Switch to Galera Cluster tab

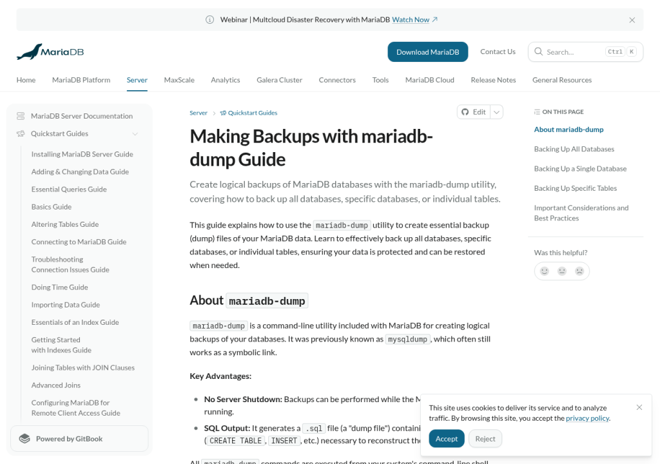click(280, 80)
